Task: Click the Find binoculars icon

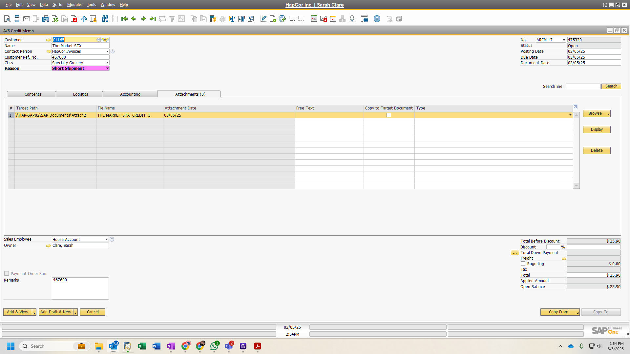Action: click(x=105, y=19)
